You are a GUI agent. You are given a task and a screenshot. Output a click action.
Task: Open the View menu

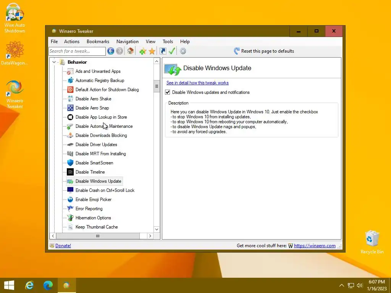(150, 42)
